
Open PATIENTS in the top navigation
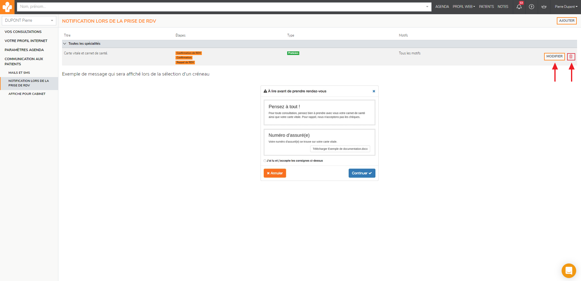486,7
